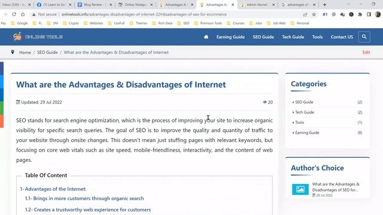
Task: Switch to the 'Blog Review' tab
Action: pos(94,5)
